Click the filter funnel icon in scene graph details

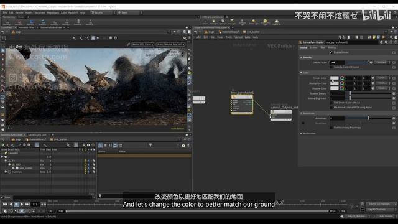click(150, 145)
